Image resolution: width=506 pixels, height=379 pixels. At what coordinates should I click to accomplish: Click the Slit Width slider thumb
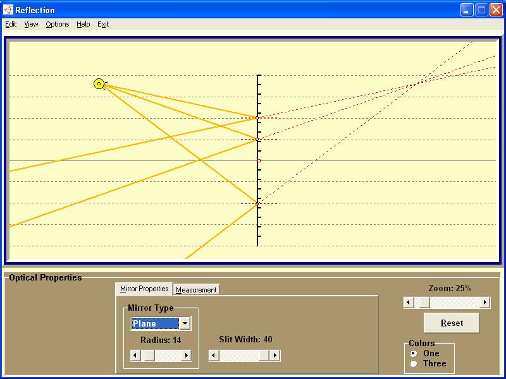click(264, 356)
